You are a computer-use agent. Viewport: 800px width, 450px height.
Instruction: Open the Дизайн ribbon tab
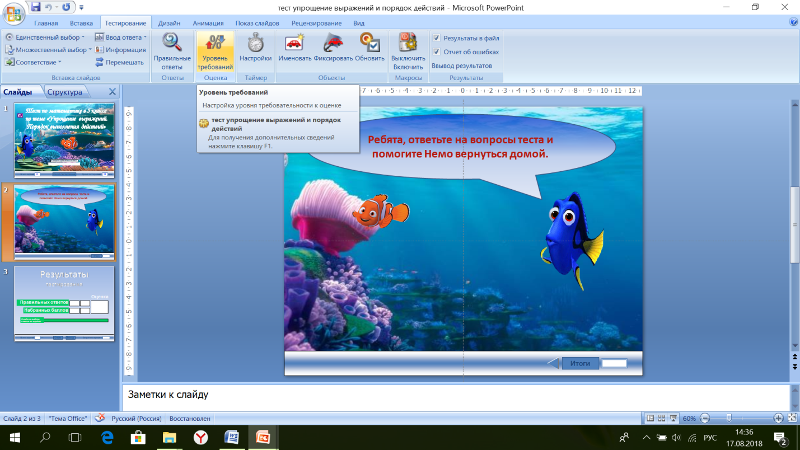point(169,23)
